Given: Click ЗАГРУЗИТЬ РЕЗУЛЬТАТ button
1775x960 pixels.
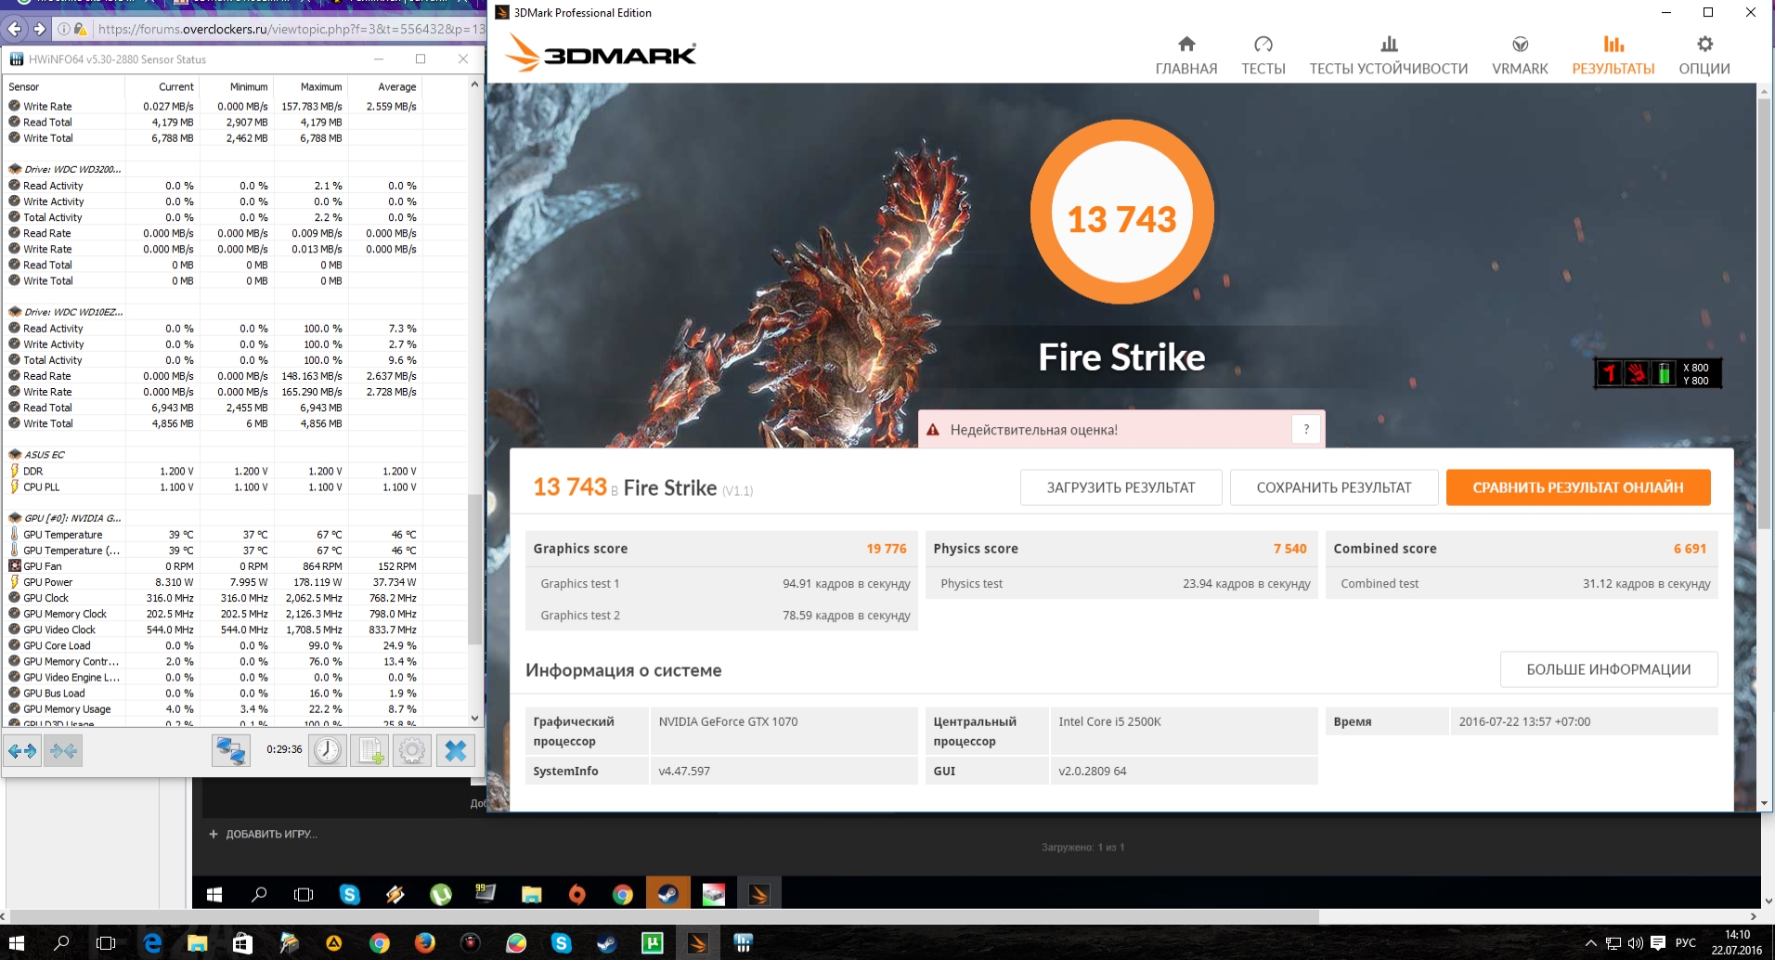Looking at the screenshot, I should click(1121, 487).
